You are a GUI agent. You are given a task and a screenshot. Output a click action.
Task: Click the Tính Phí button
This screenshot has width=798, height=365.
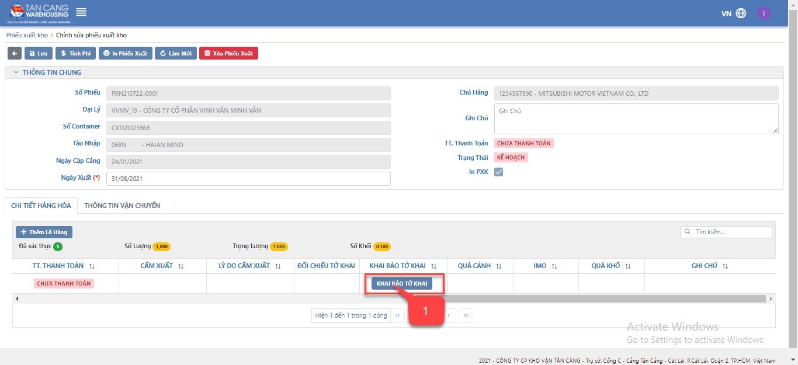click(x=76, y=53)
